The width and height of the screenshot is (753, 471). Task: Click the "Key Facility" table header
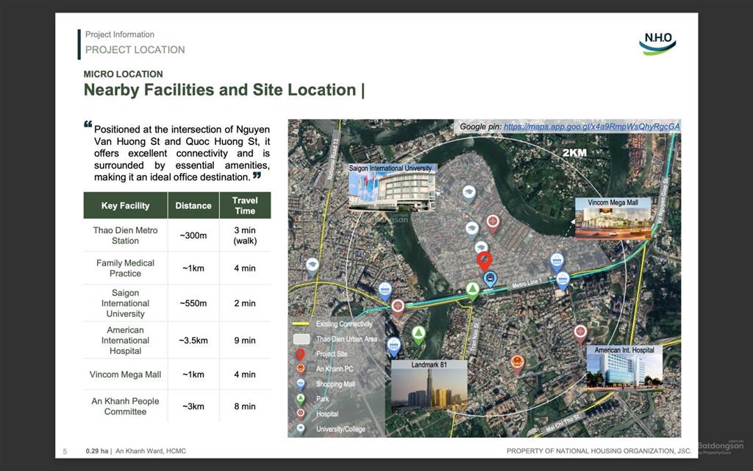point(125,206)
